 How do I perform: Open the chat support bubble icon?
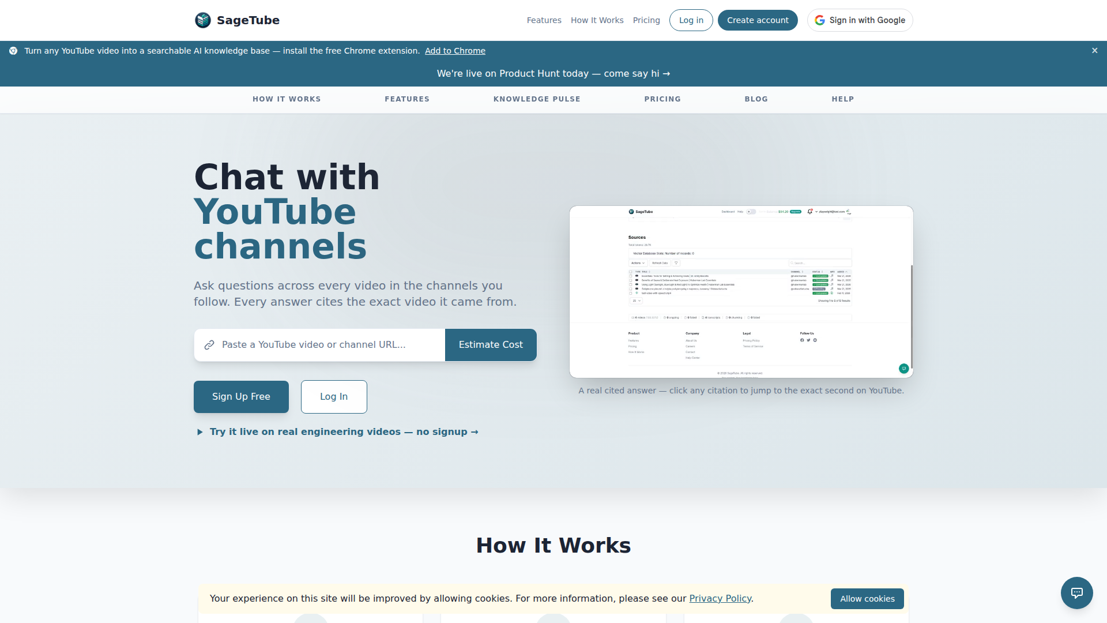[x=1076, y=592]
